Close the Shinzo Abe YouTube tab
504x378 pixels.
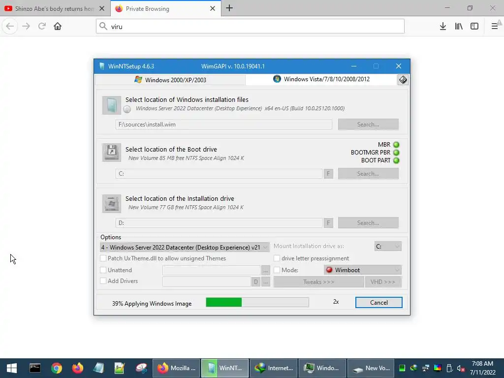(x=102, y=9)
